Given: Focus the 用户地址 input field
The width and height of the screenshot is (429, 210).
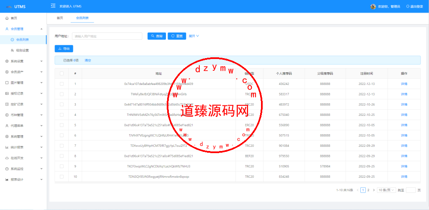Looking at the screenshot, I should [107, 36].
